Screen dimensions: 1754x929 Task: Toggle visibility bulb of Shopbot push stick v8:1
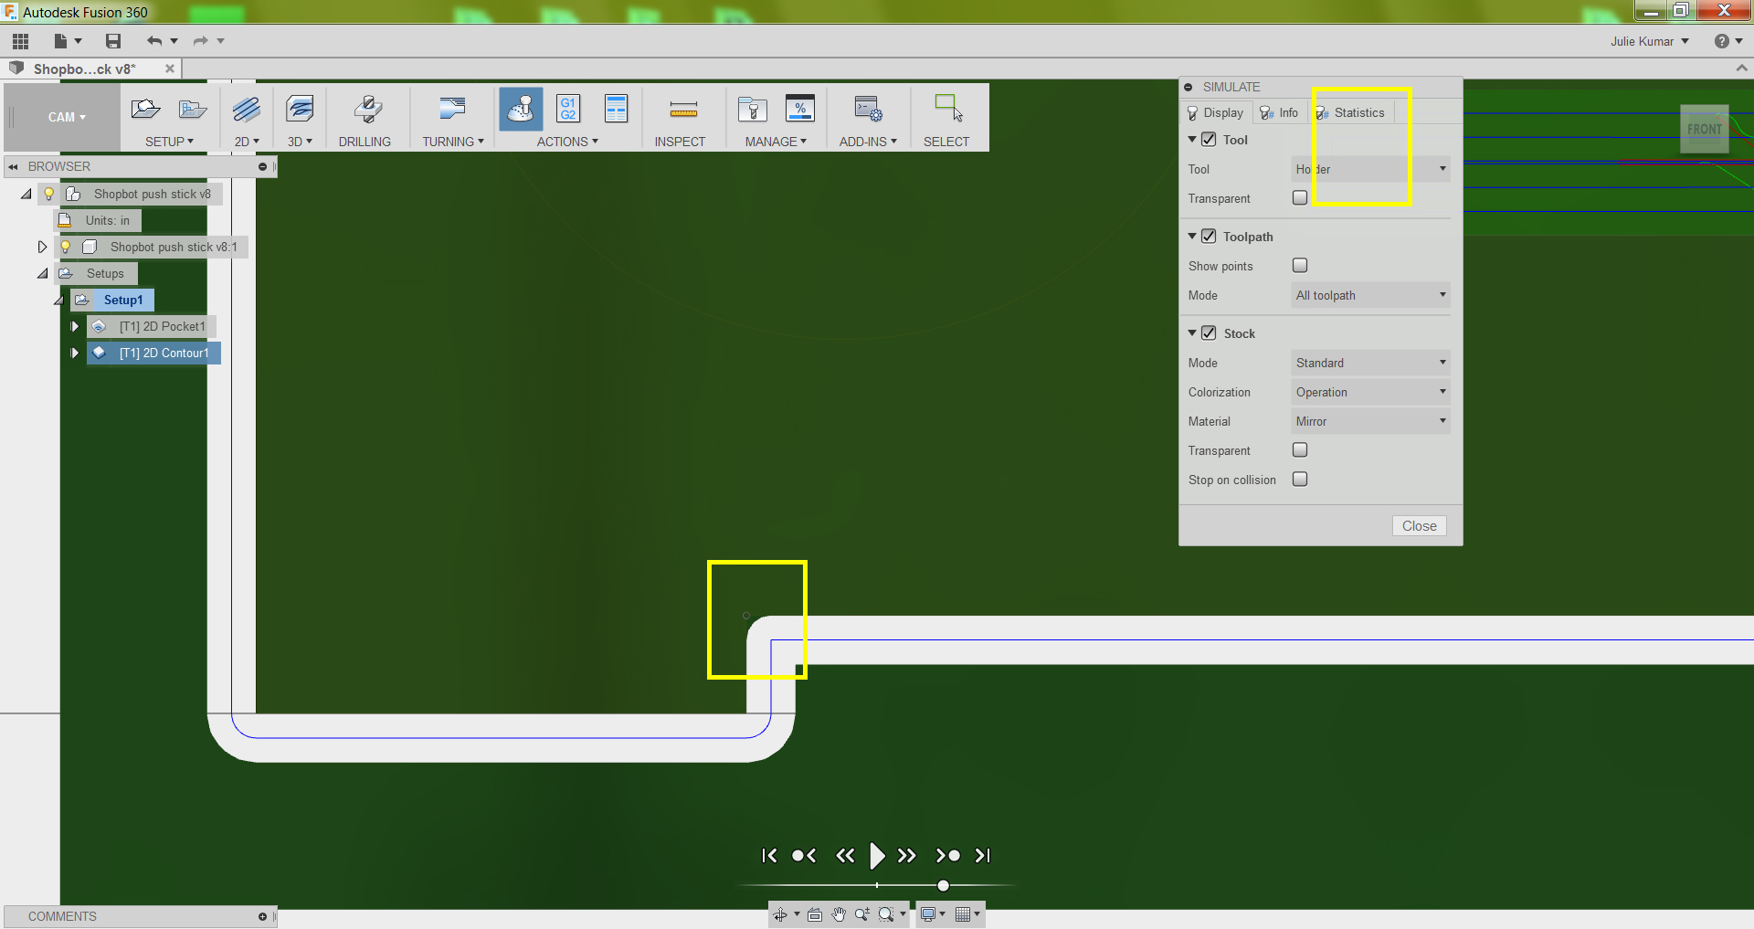[66, 247]
